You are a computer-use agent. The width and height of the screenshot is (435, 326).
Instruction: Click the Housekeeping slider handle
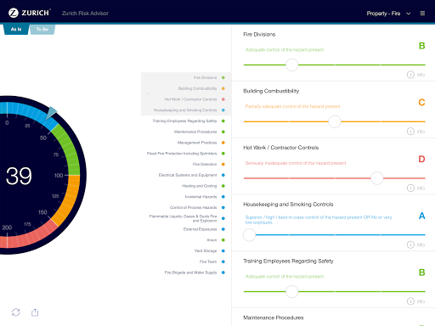(249, 235)
